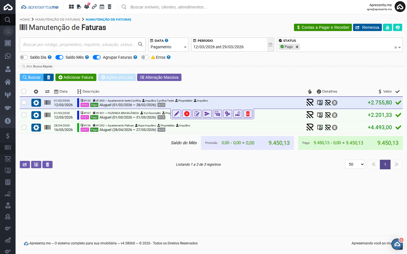Viewport: 407px width, 254px height.
Task: Click the print icon button at top right
Action: coord(398,27)
